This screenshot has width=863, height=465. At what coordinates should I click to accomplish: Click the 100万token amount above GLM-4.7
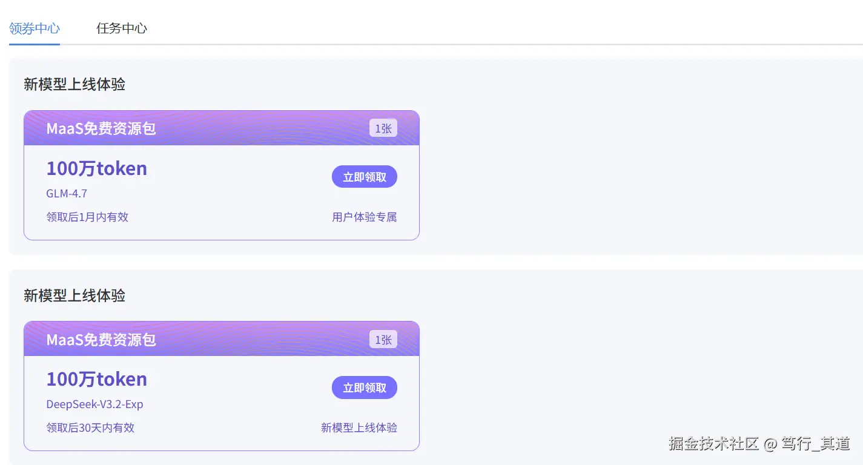(x=97, y=168)
